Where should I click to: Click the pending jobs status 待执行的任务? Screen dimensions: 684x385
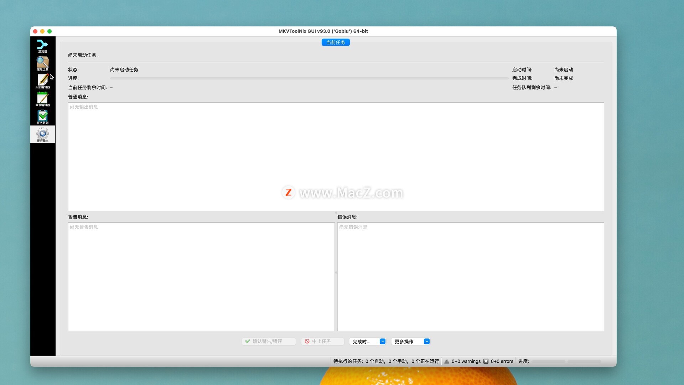click(x=386, y=361)
